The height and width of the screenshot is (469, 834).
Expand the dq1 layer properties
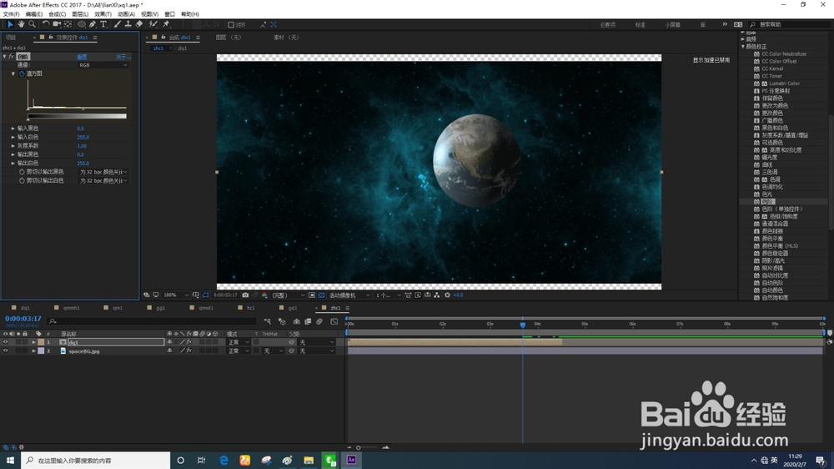point(33,342)
